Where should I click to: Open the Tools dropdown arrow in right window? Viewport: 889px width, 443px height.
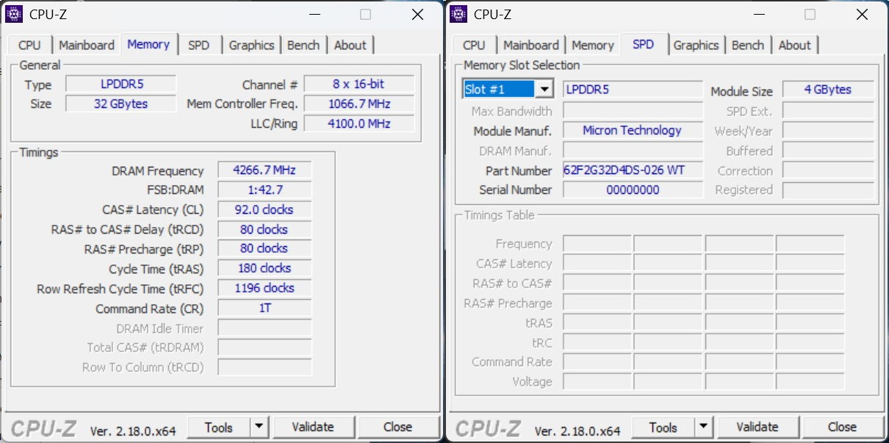coord(703,426)
